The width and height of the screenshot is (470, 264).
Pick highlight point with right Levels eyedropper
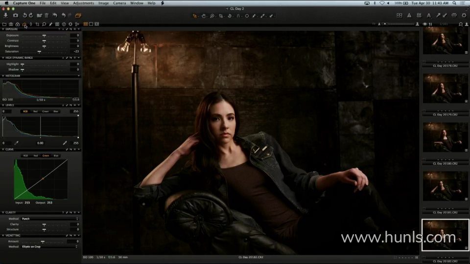(65, 143)
